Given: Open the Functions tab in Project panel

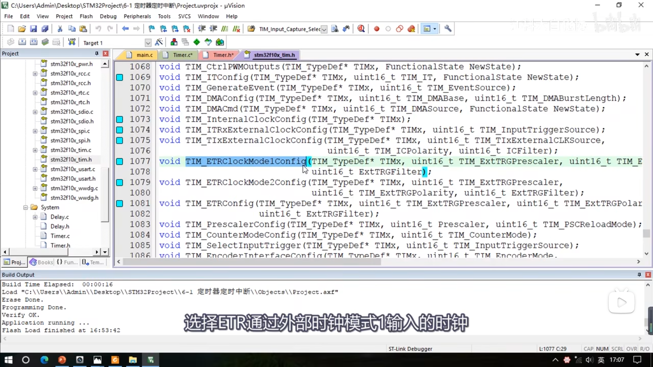Looking at the screenshot, I should (x=67, y=262).
